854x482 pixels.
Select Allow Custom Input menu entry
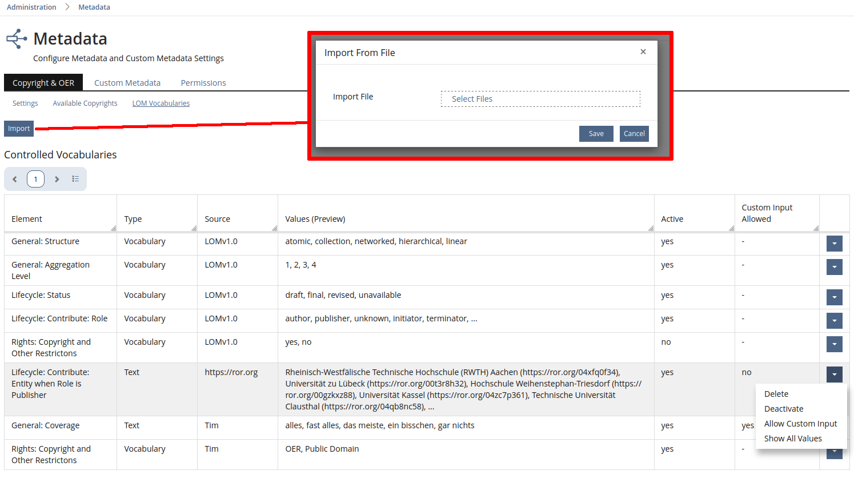(800, 424)
